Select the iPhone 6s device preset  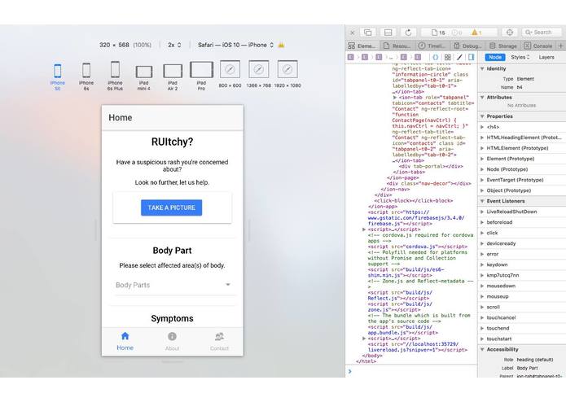tap(86, 76)
